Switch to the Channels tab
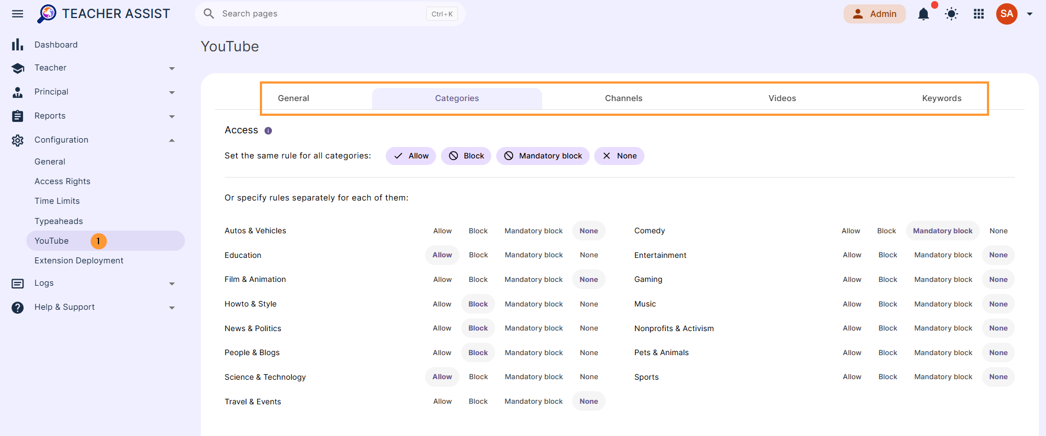1046x436 pixels. (x=624, y=98)
